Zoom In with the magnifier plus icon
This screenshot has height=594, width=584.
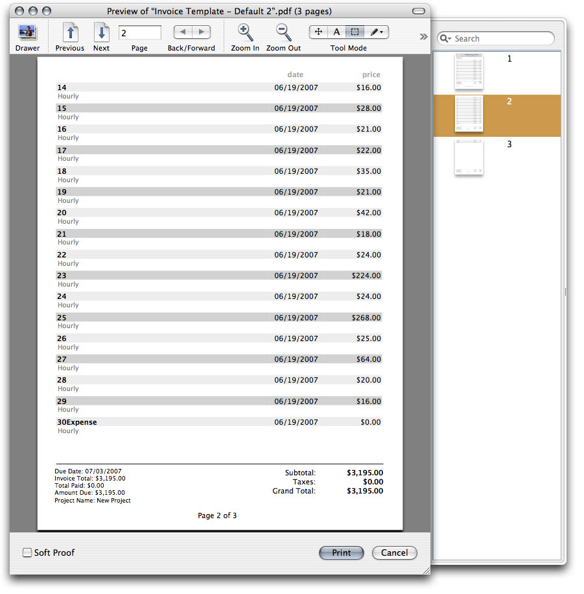pyautogui.click(x=245, y=32)
